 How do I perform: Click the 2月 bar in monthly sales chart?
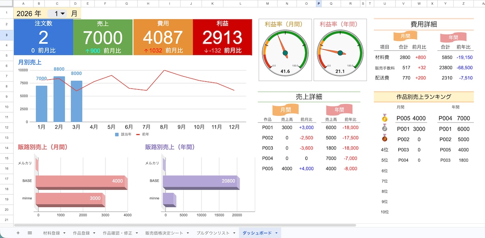(59, 99)
